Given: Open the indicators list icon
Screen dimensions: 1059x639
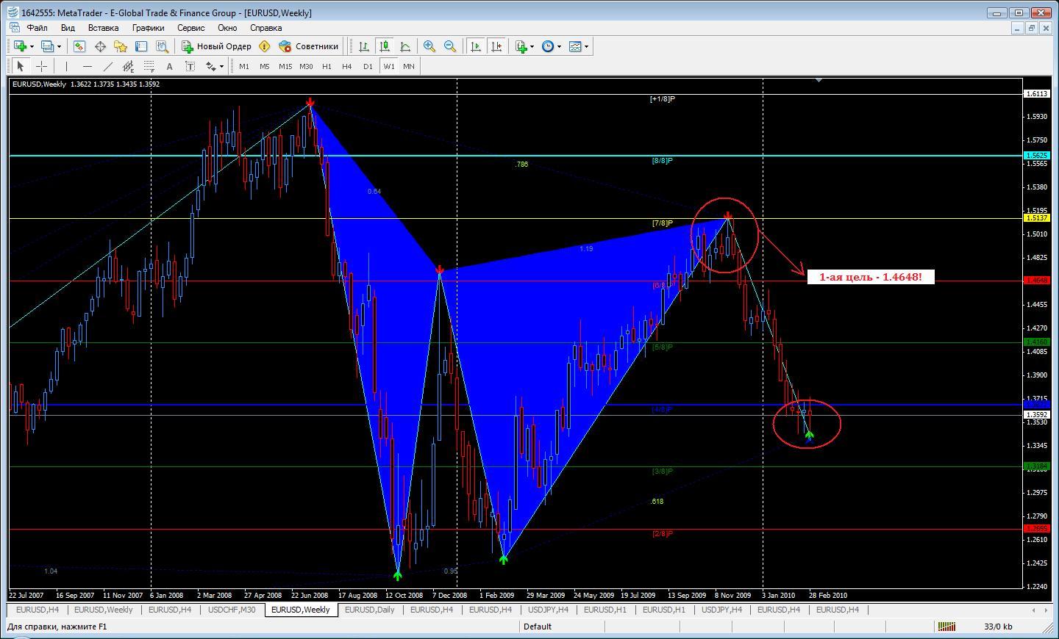Looking at the screenshot, I should click(x=521, y=46).
